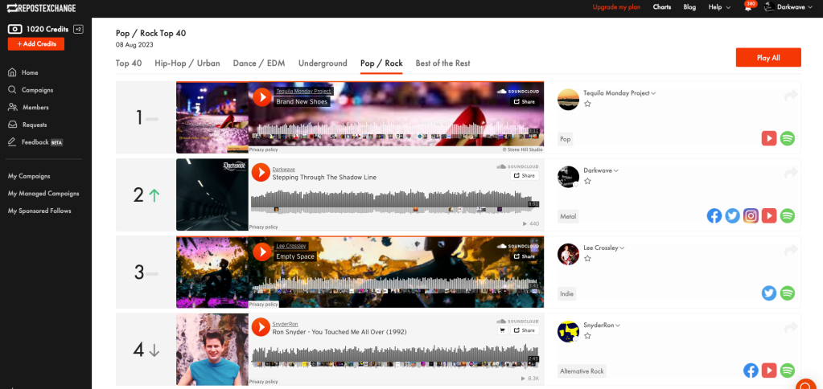Click the Upgrade my plan link
823x389 pixels.
click(x=616, y=7)
